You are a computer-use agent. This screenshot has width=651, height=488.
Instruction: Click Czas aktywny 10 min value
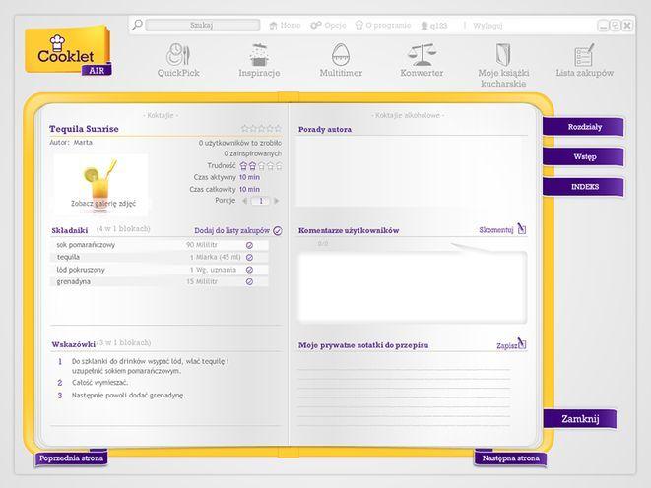pyautogui.click(x=249, y=177)
